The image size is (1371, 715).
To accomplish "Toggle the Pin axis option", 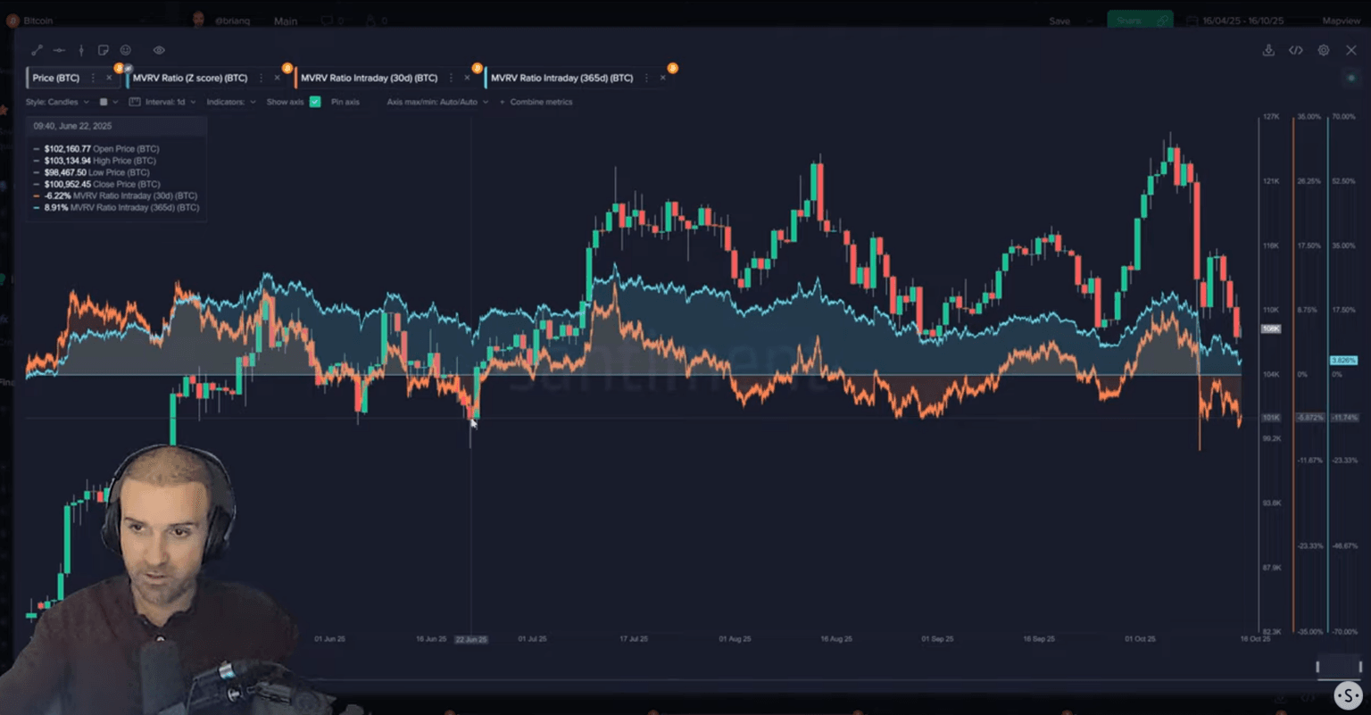I will 345,102.
